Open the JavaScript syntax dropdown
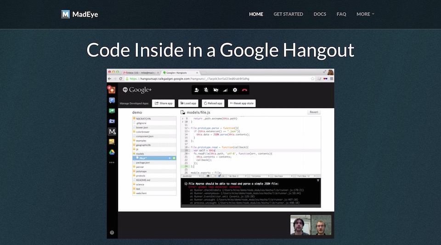Viewport: 441px width, 245px height. tap(191, 176)
